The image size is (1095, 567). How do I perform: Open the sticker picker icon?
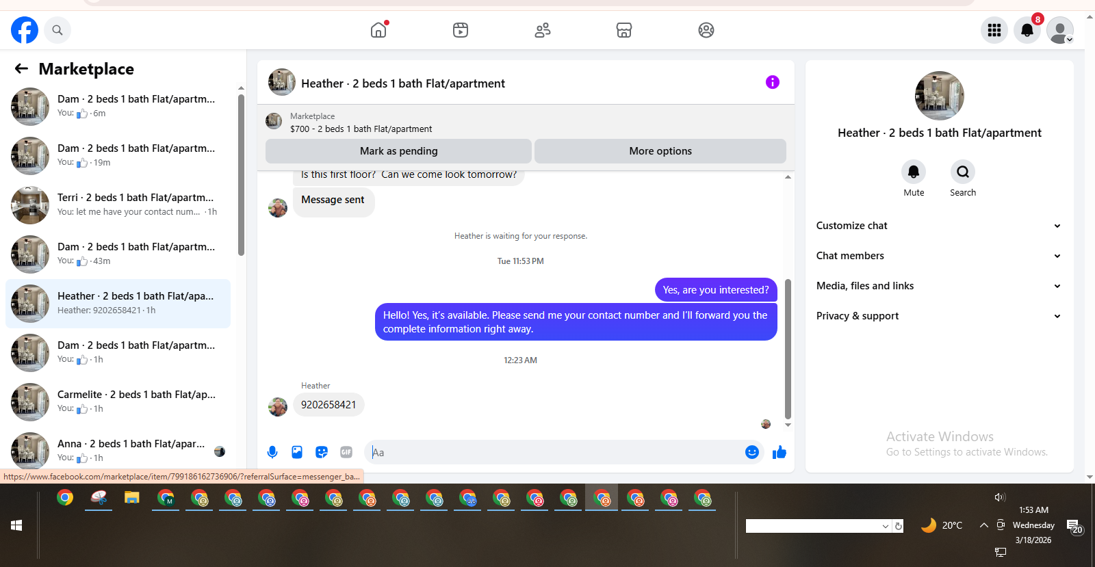pos(322,452)
